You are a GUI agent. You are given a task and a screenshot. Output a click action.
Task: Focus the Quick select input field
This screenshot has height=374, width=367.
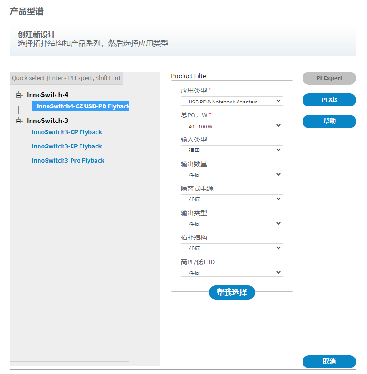[x=66, y=78]
